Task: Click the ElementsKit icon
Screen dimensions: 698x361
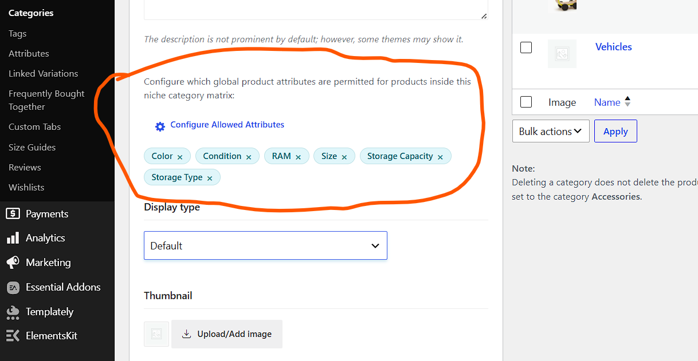Action: (x=13, y=336)
